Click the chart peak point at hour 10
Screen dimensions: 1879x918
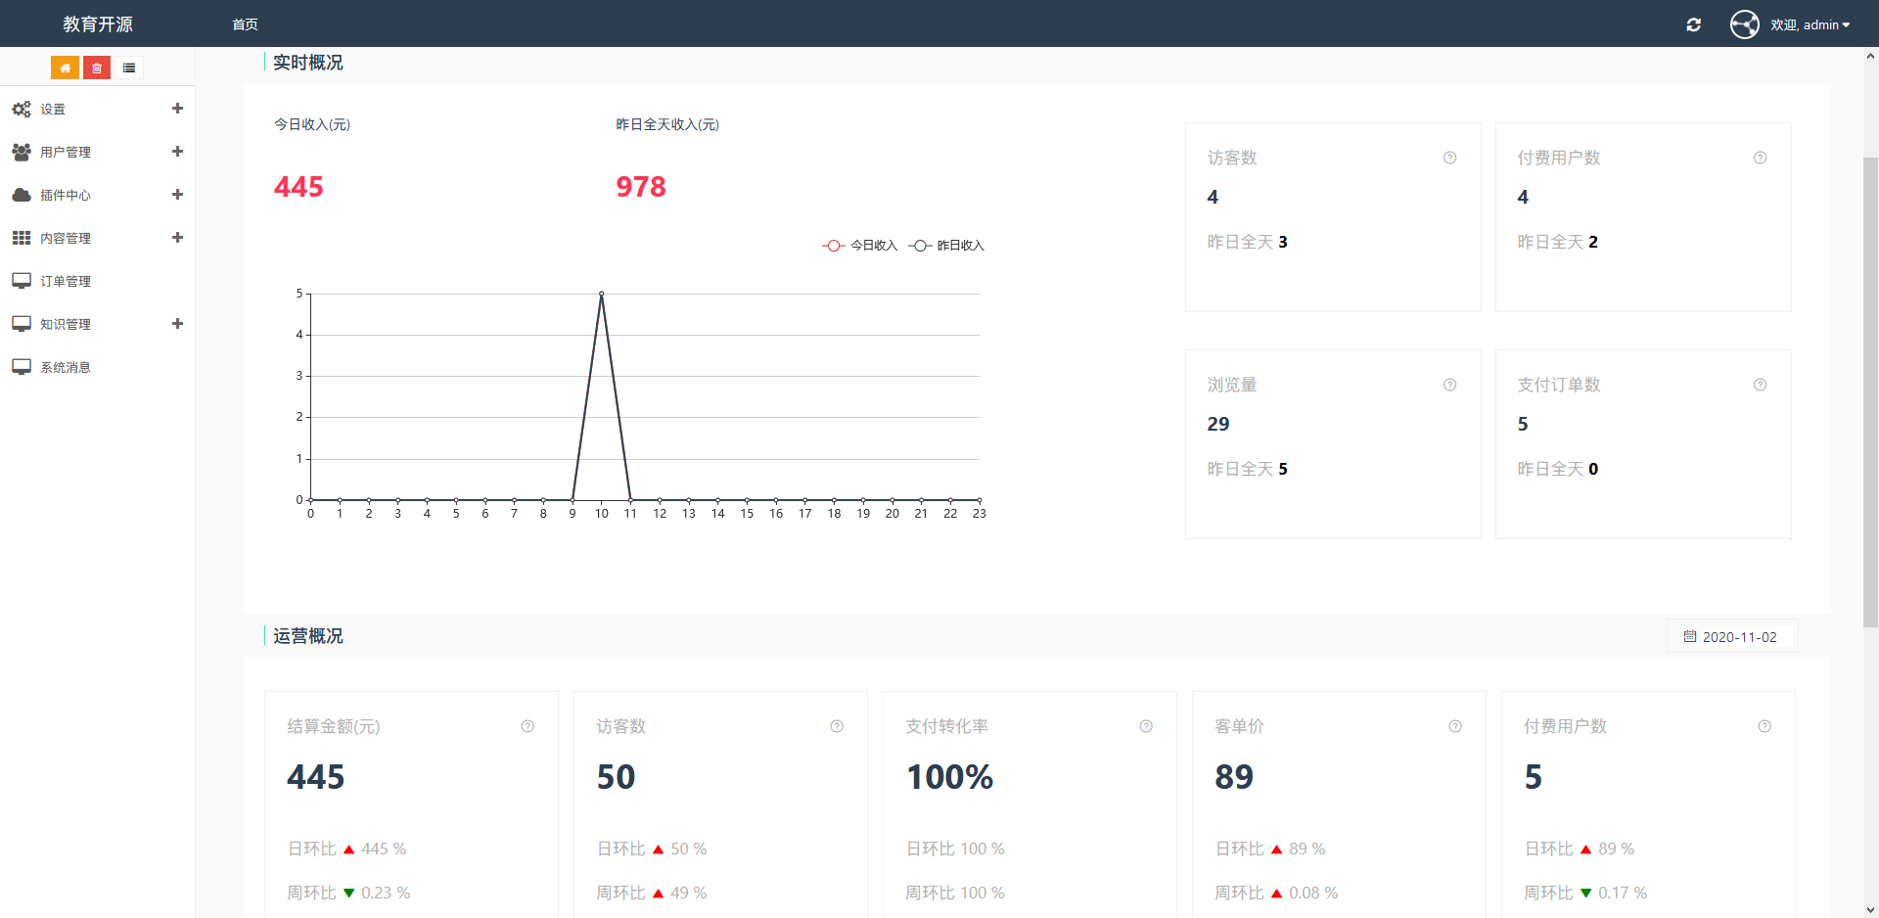(x=601, y=294)
